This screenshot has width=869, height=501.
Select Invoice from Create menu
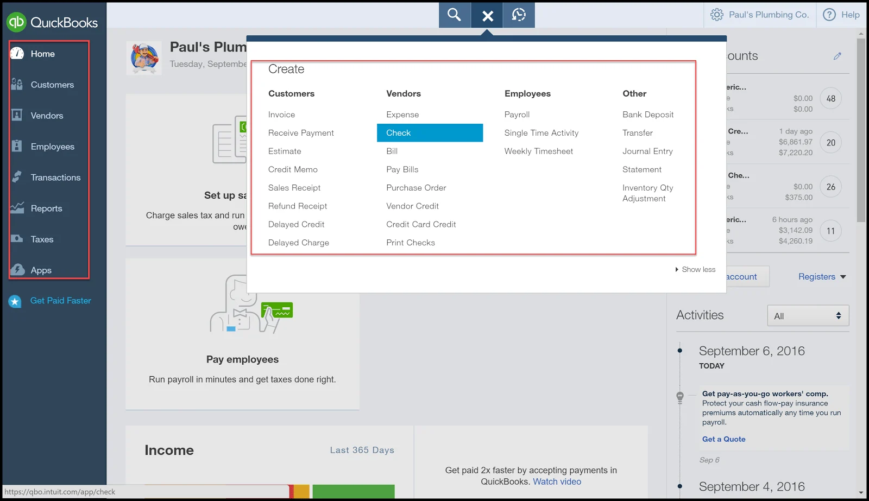pyautogui.click(x=281, y=115)
